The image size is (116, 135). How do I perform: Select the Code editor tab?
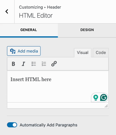tap(101, 53)
